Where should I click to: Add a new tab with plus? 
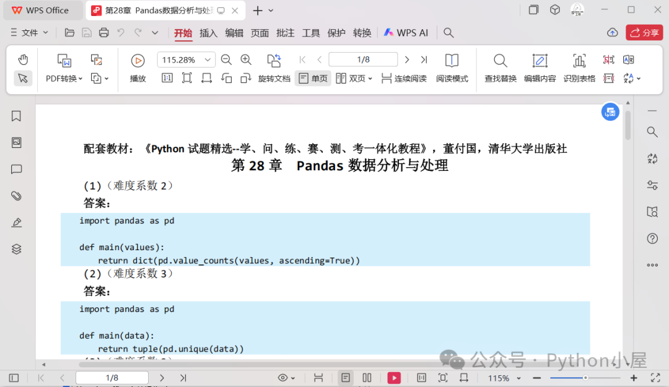[257, 11]
